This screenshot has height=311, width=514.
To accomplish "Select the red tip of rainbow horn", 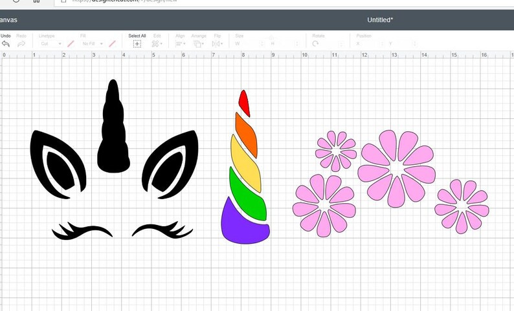I will click(244, 102).
